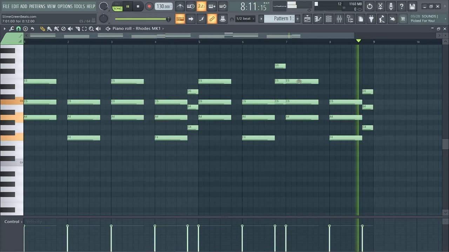This screenshot has width=449, height=252.
Task: Toggle loop recording icon
Action: click(223, 6)
